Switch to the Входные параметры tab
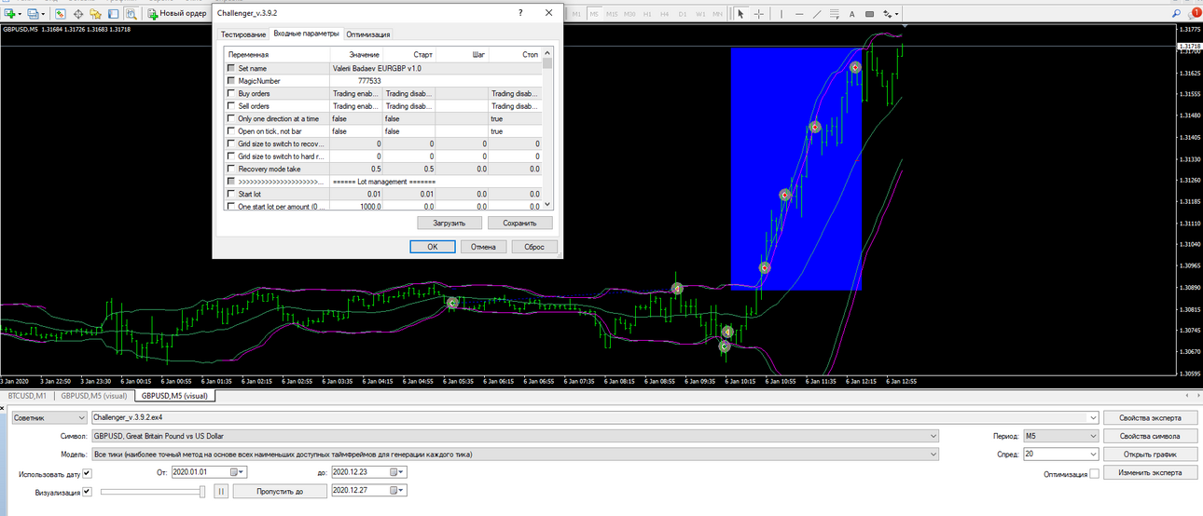The height and width of the screenshot is (516, 1203). point(307,34)
